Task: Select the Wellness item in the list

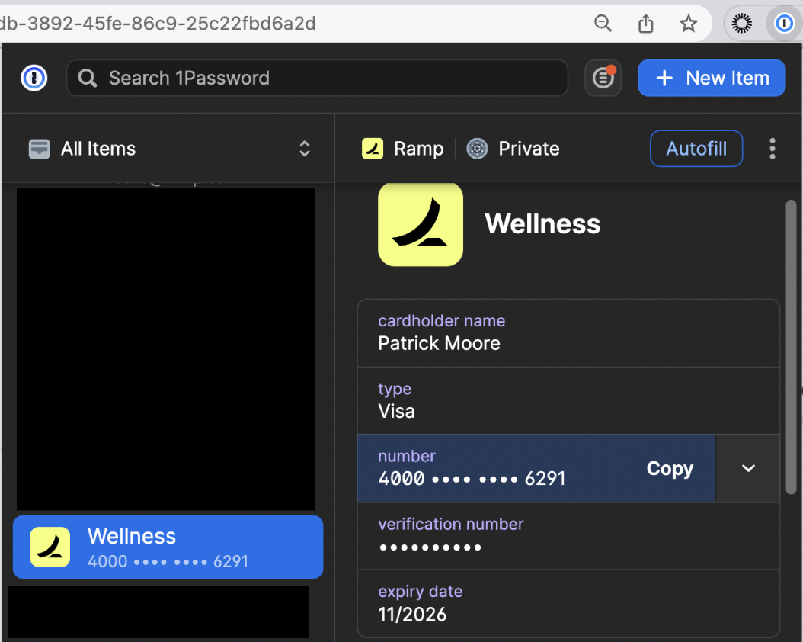Action: pyautogui.click(x=168, y=547)
